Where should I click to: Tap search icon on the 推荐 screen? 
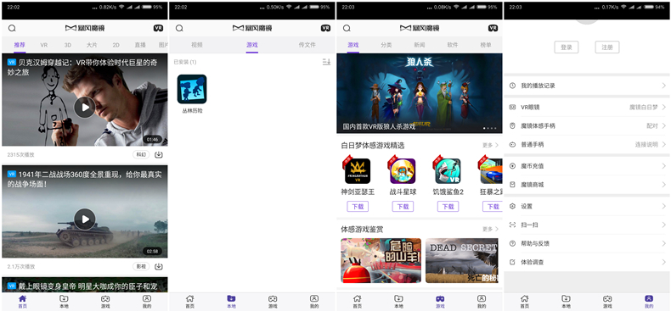pyautogui.click(x=12, y=28)
